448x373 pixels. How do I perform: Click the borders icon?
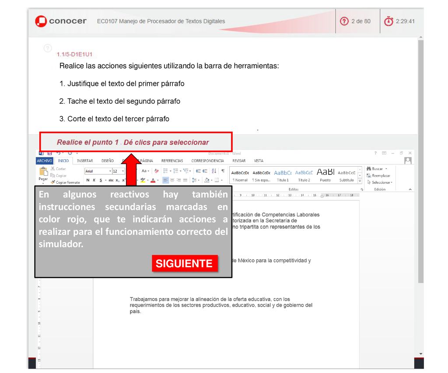[x=217, y=180]
